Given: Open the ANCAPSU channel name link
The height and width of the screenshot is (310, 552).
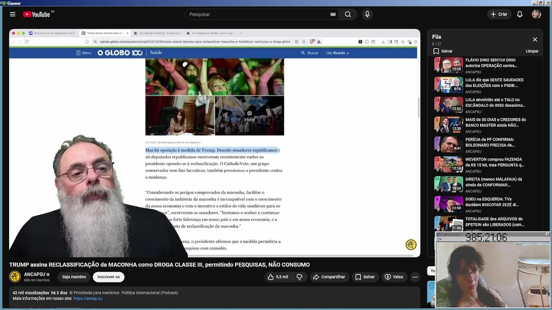Looking at the screenshot, I should [34, 274].
